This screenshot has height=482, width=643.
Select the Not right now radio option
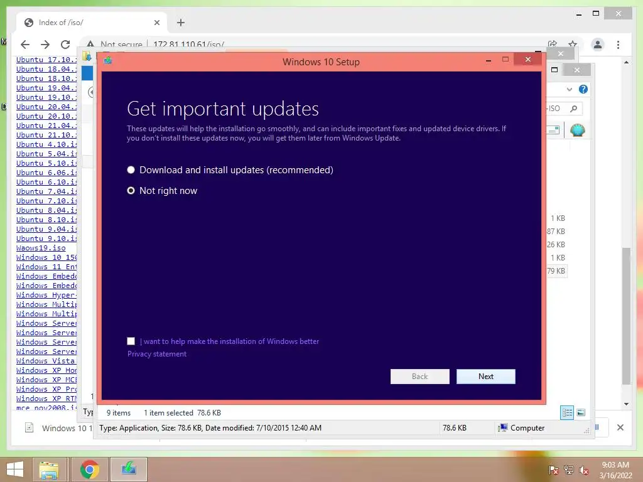pos(131,191)
